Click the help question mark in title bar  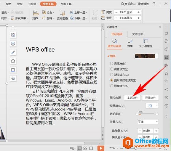click(154, 4)
